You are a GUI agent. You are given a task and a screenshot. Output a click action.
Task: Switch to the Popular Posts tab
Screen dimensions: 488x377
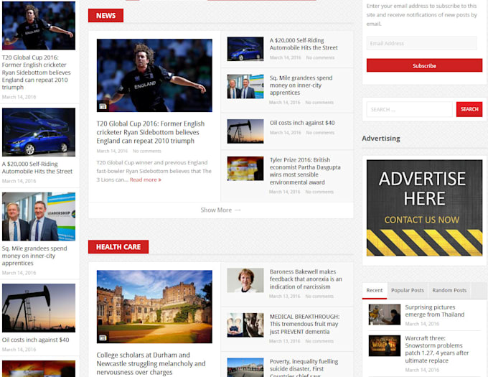pyautogui.click(x=408, y=290)
